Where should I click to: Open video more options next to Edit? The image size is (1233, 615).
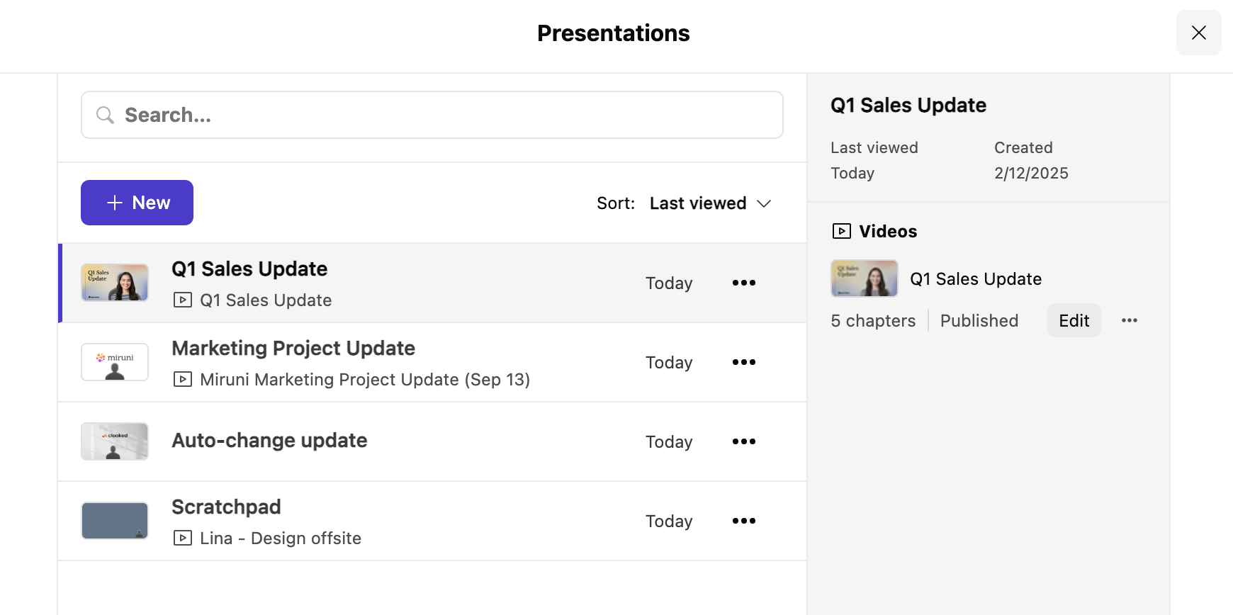[1130, 320]
